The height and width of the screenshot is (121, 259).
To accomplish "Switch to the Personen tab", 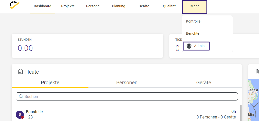I will (x=127, y=83).
